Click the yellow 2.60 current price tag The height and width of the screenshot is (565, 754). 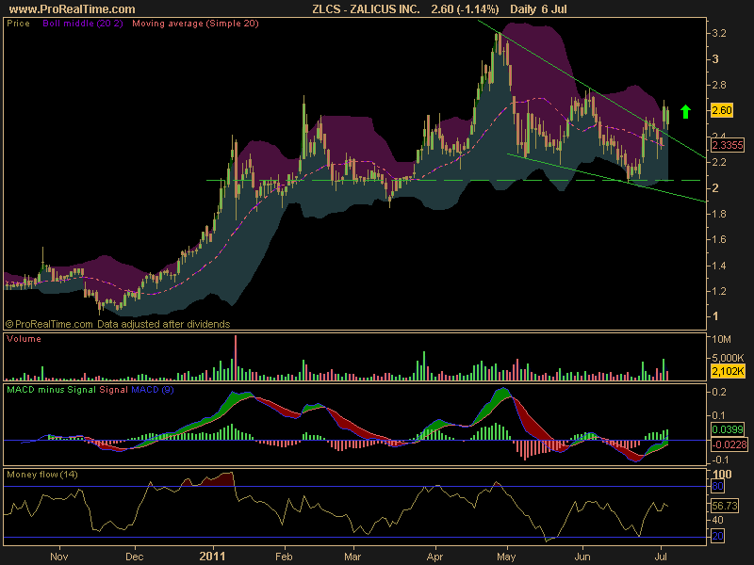(x=721, y=110)
